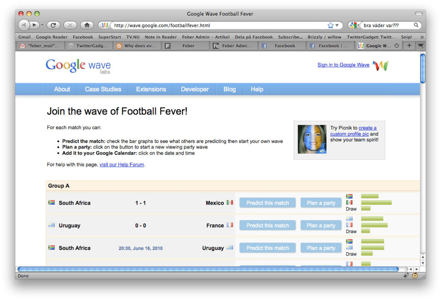Switch to the Case Studies nav tab
This screenshot has height=300, width=441.
click(103, 89)
